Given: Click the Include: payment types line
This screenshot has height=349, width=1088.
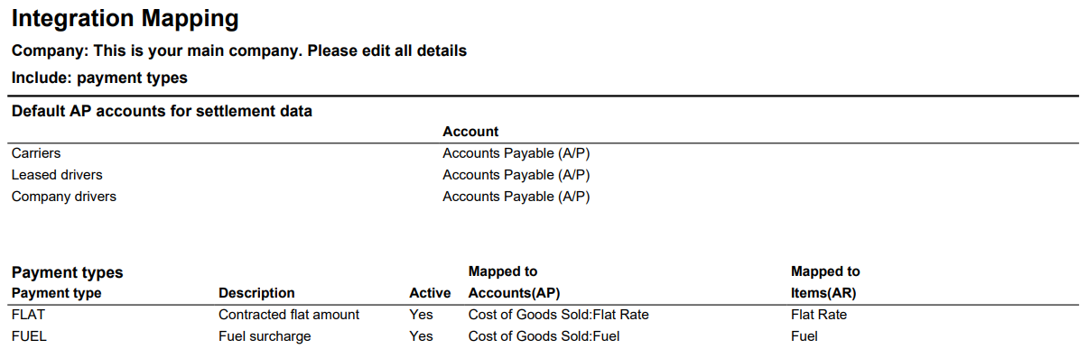Looking at the screenshot, I should point(99,78).
